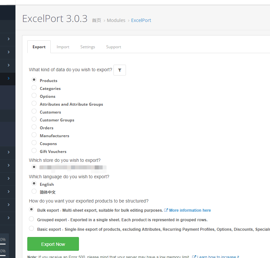
Task: Open the data filter funnel button
Action: 119,70
